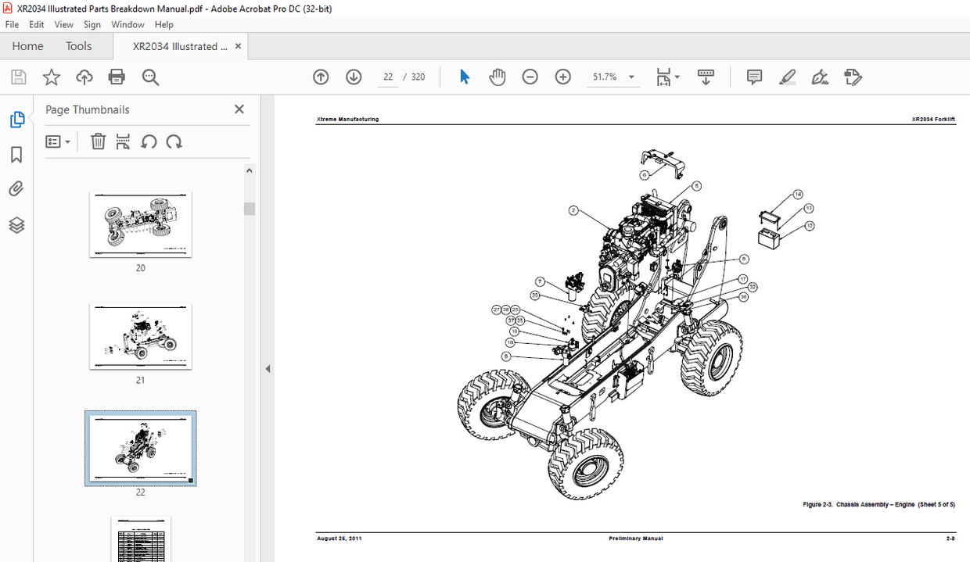Edit the current page number field
970x562 pixels.
(388, 77)
